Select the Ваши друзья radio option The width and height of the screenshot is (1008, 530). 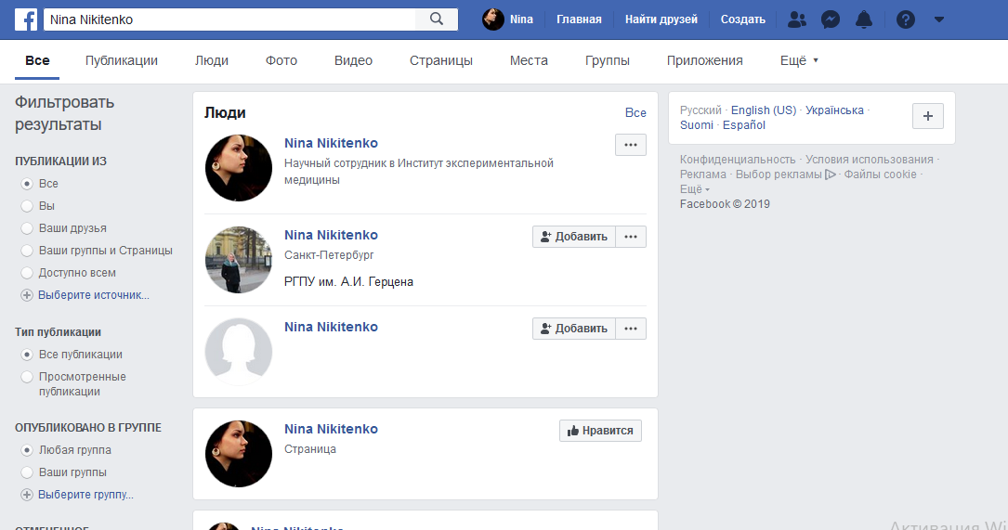[27, 228]
